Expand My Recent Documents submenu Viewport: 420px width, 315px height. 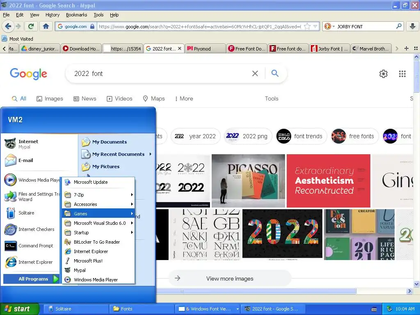[117, 154]
